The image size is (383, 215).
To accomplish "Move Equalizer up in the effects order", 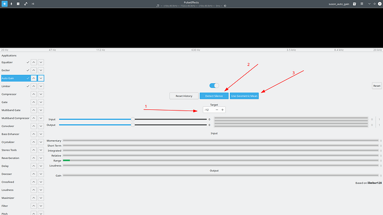I will [x=34, y=62].
